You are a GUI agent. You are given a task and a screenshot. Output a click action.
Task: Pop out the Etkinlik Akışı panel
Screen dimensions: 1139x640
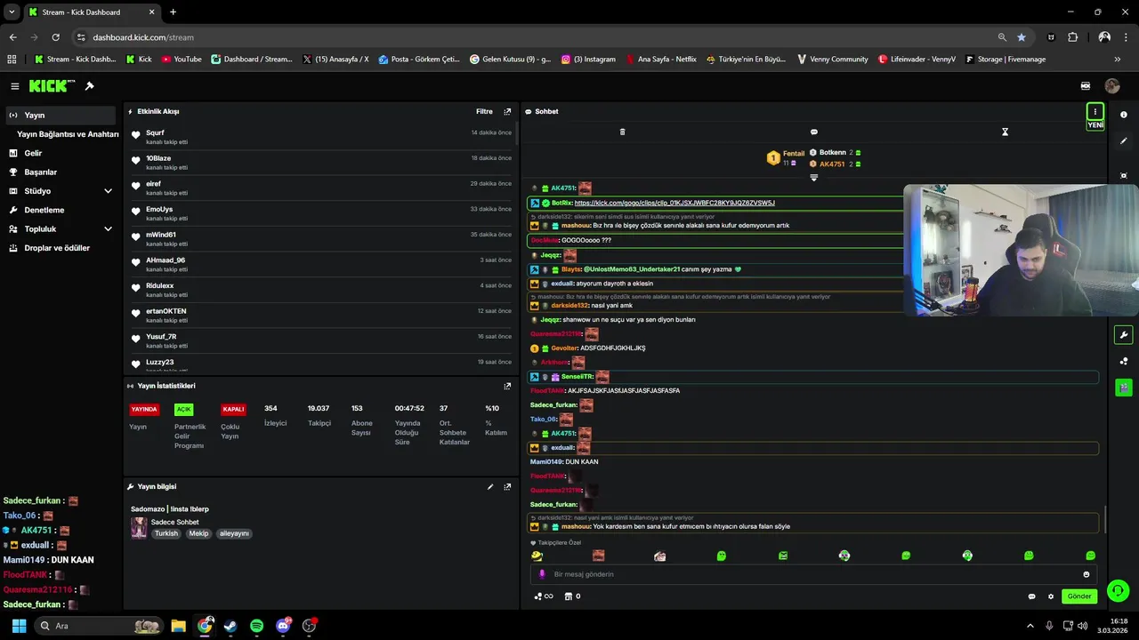pyautogui.click(x=508, y=112)
